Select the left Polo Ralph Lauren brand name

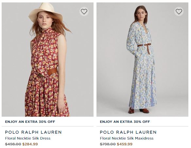pos(33,132)
